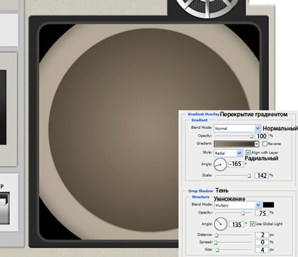
Task: Click the Scale slider handle
Action: click(249, 176)
